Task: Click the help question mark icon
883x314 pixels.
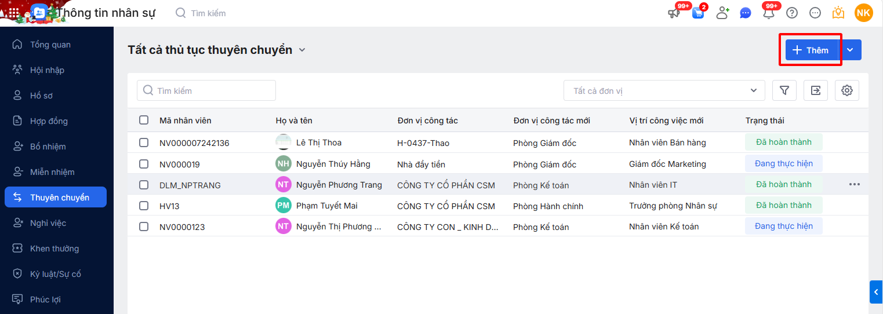Action: [792, 13]
